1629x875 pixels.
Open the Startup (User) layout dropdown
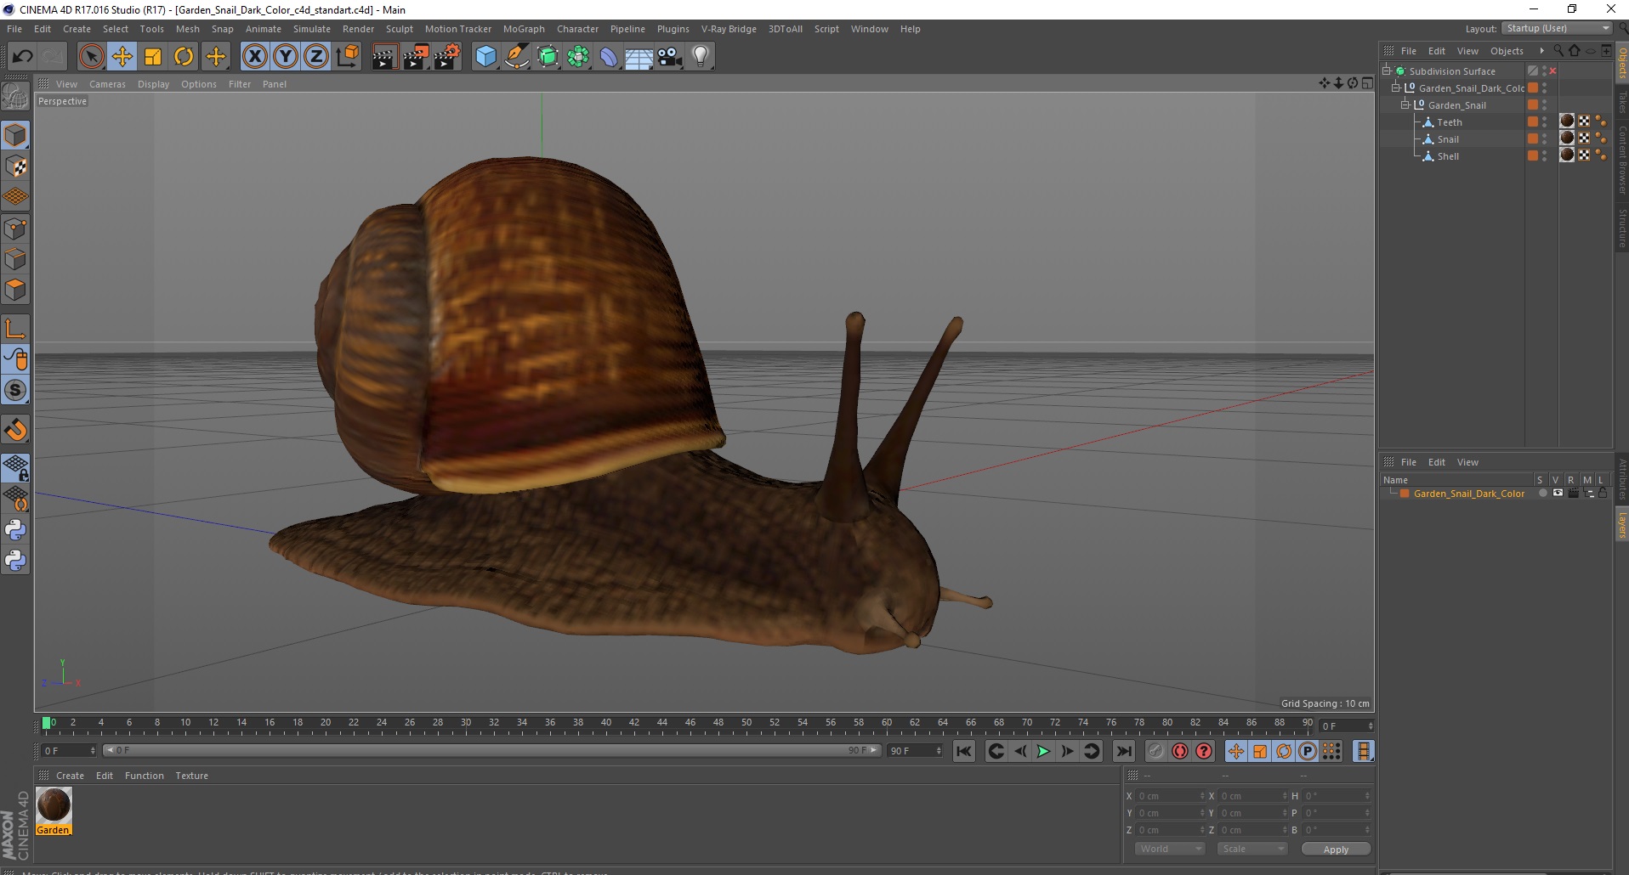click(x=1558, y=28)
